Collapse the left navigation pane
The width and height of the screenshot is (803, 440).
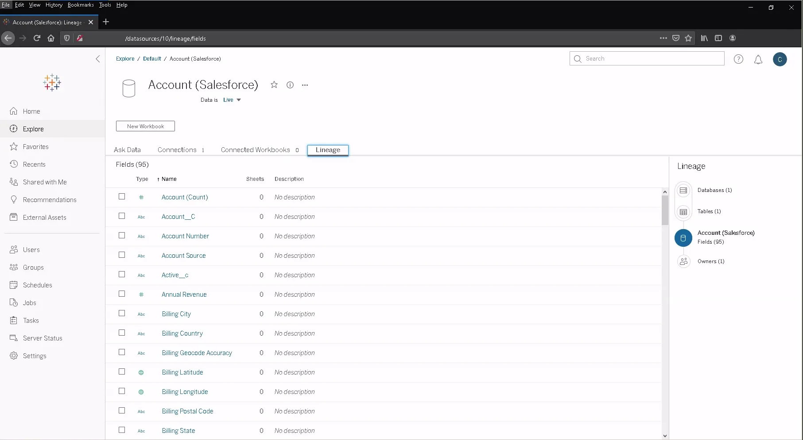(97, 59)
